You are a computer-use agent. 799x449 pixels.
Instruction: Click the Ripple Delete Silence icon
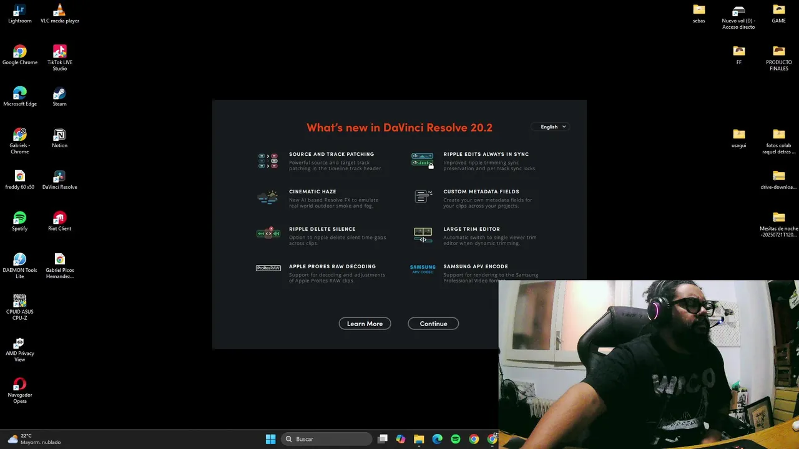tap(268, 233)
